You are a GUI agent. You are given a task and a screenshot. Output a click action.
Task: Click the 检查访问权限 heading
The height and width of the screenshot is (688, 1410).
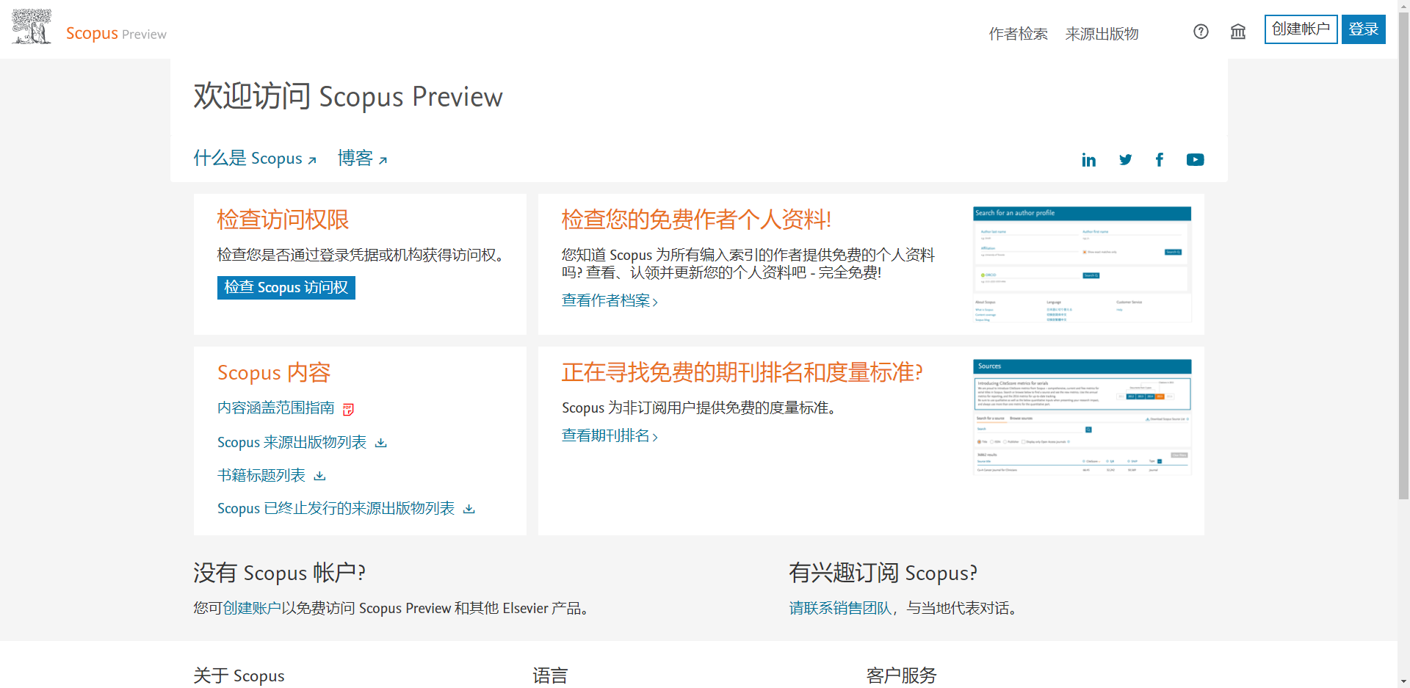[283, 220]
